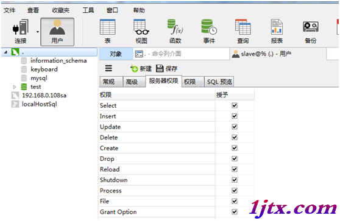Image resolution: width=340 pixels, height=221 pixels.
Task: Uncheck the Create privilege checkbox
Action: (x=235, y=148)
